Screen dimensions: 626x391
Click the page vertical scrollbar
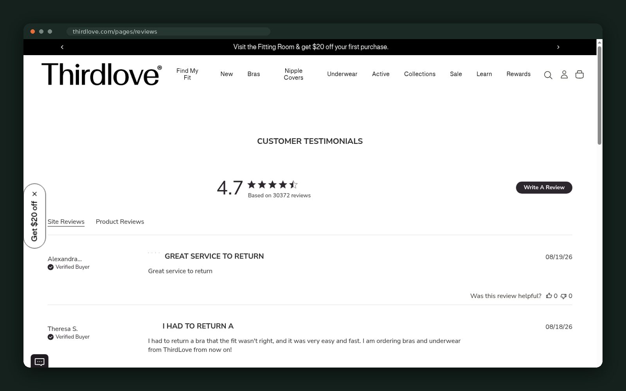point(599,96)
